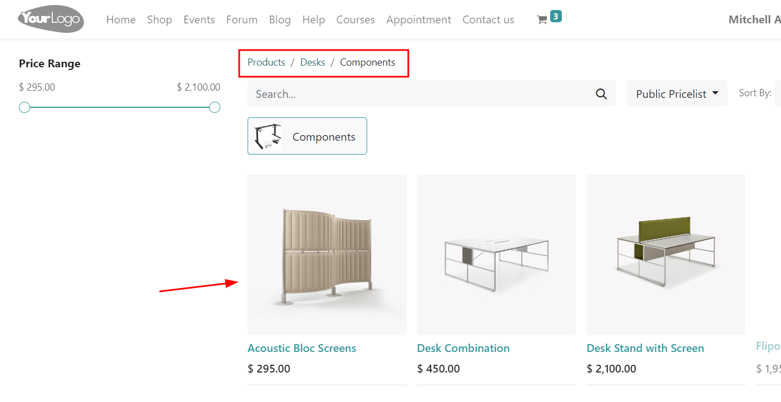The width and height of the screenshot is (781, 402).
Task: Click the Desks breadcrumb link
Action: (312, 62)
